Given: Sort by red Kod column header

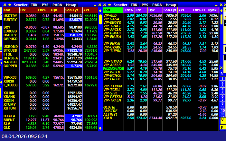Looking at the screenshot, I should coord(11,10).
